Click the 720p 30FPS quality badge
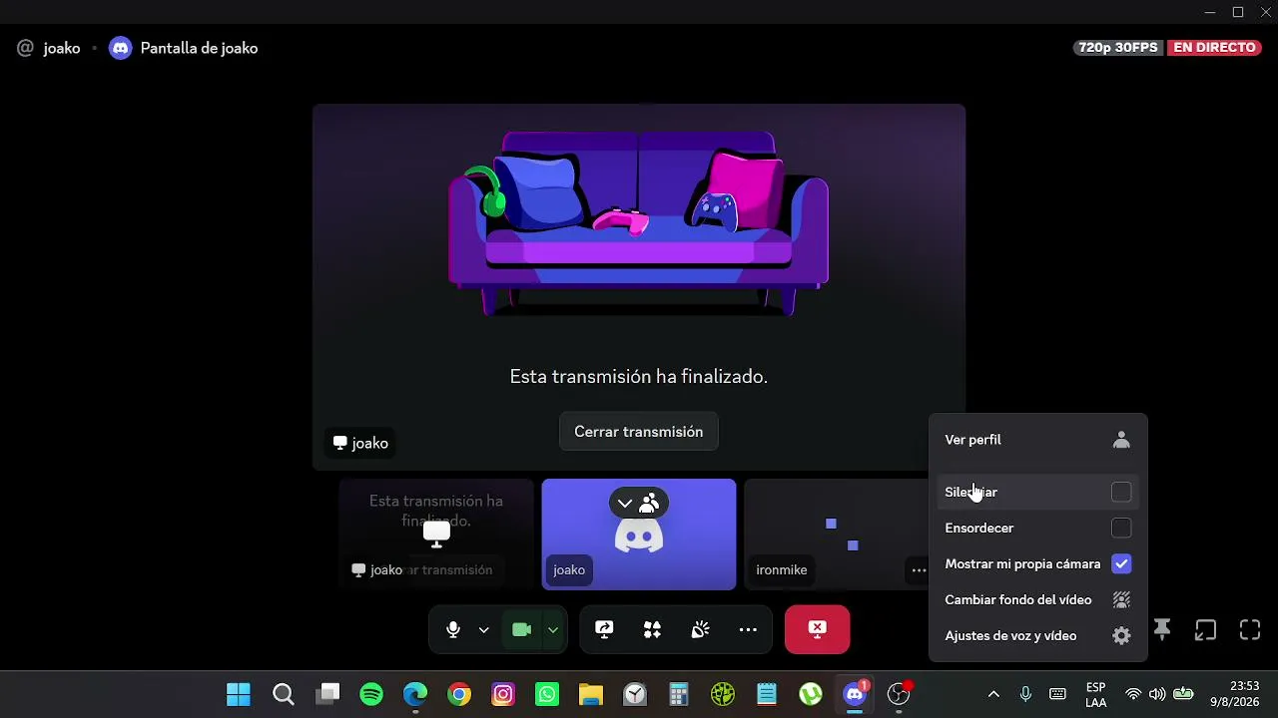Viewport: 1278px width, 718px height. (x=1118, y=48)
